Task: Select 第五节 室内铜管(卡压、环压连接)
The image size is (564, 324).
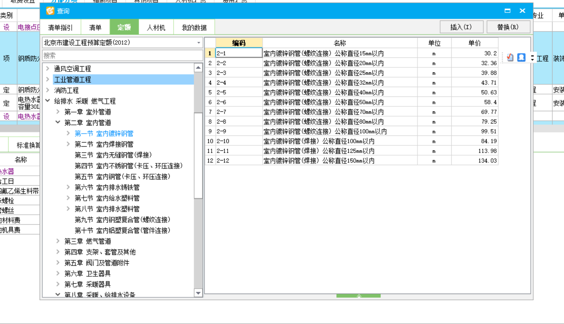Action: (x=122, y=177)
